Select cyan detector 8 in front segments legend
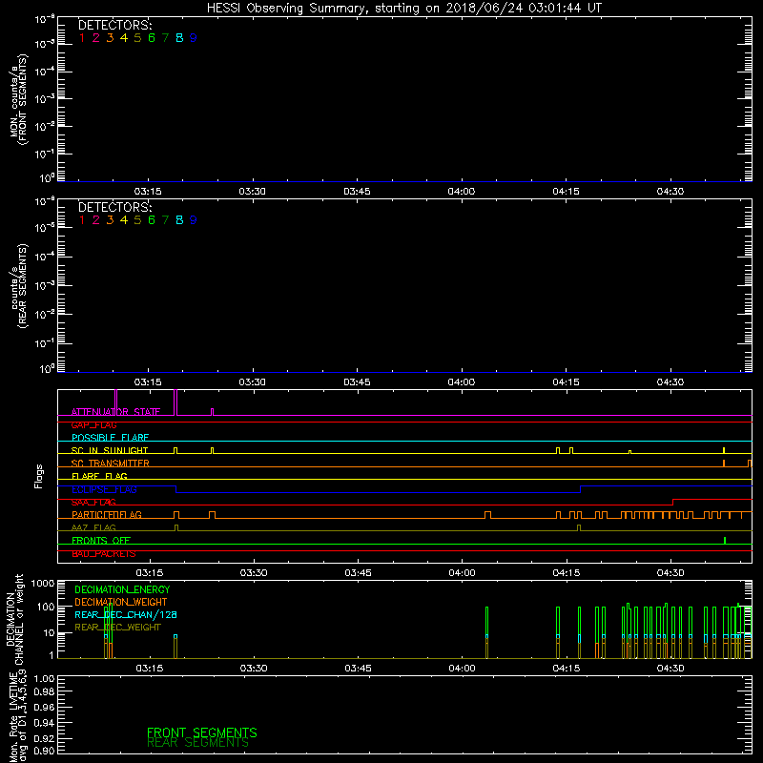763x763 pixels. 179,38
